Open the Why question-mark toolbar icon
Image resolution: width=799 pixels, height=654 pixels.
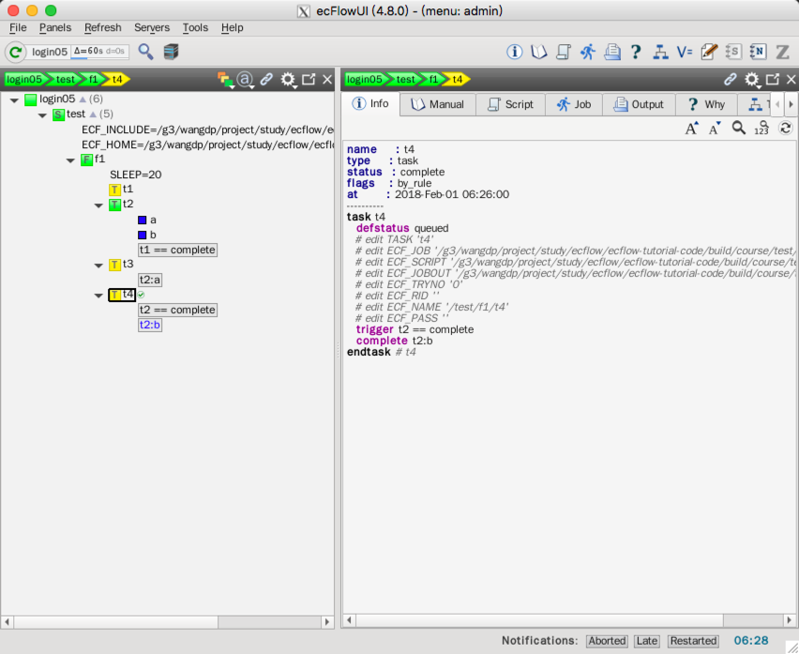click(636, 52)
